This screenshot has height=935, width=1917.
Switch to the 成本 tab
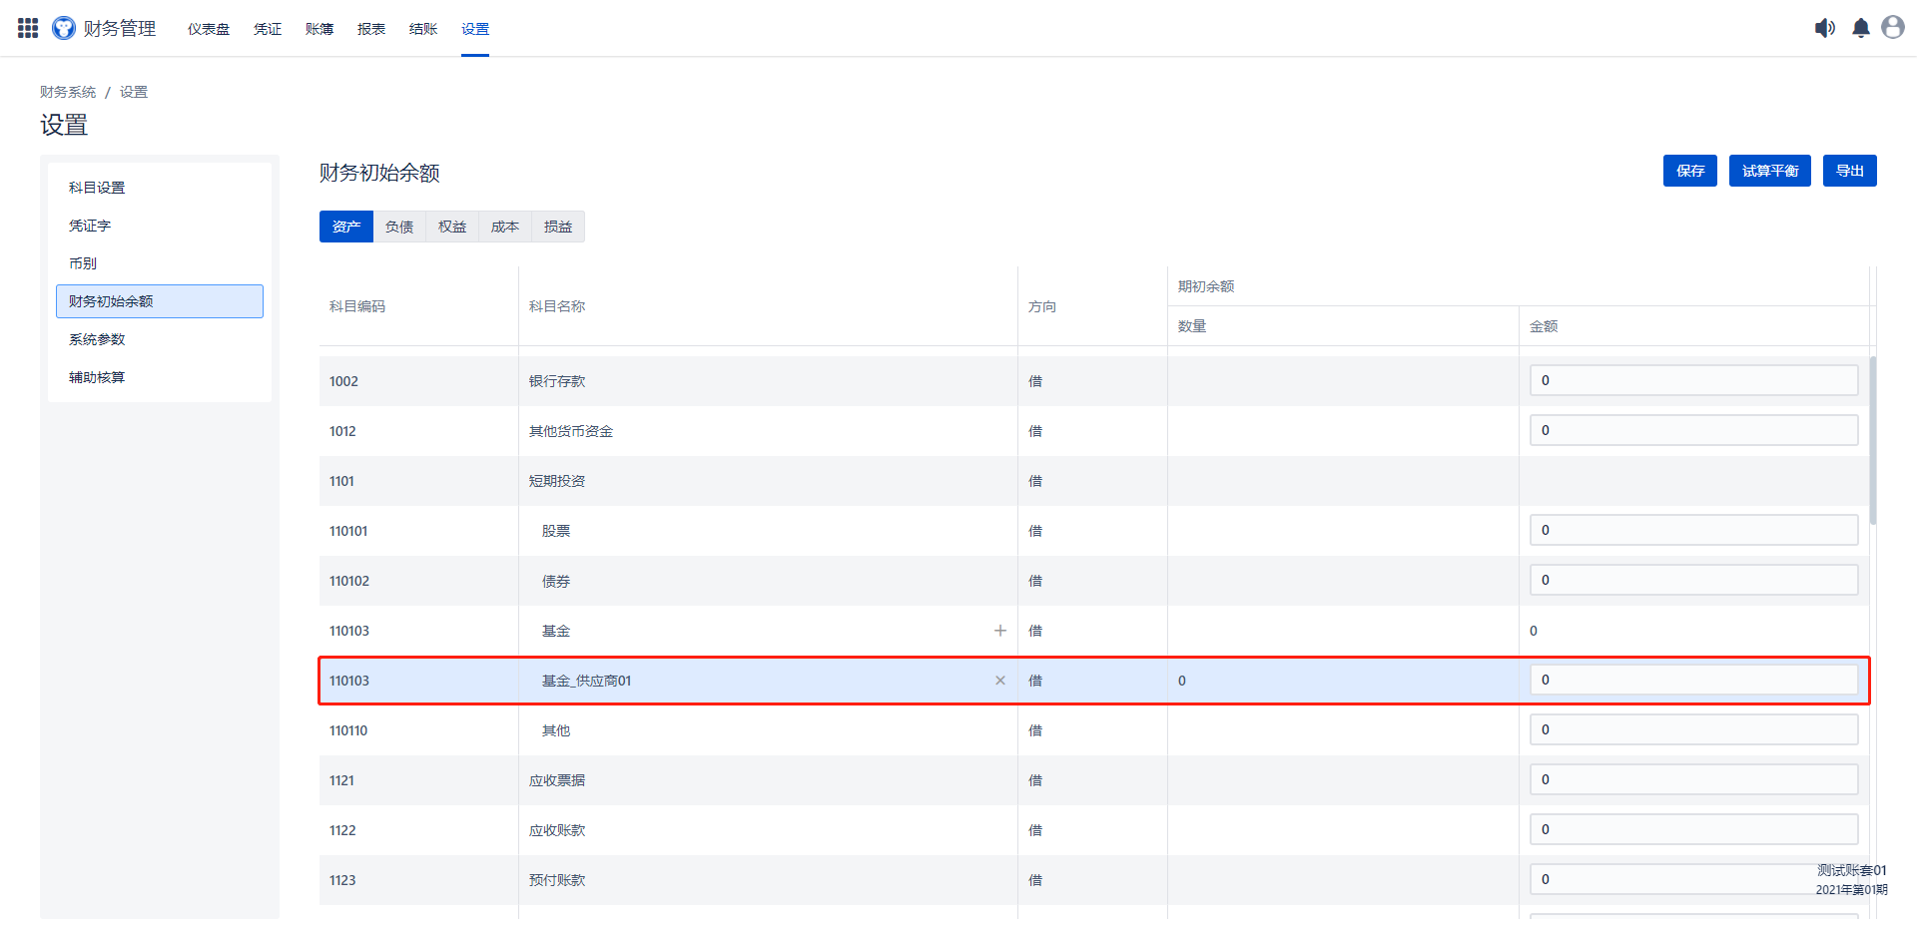pos(505,227)
